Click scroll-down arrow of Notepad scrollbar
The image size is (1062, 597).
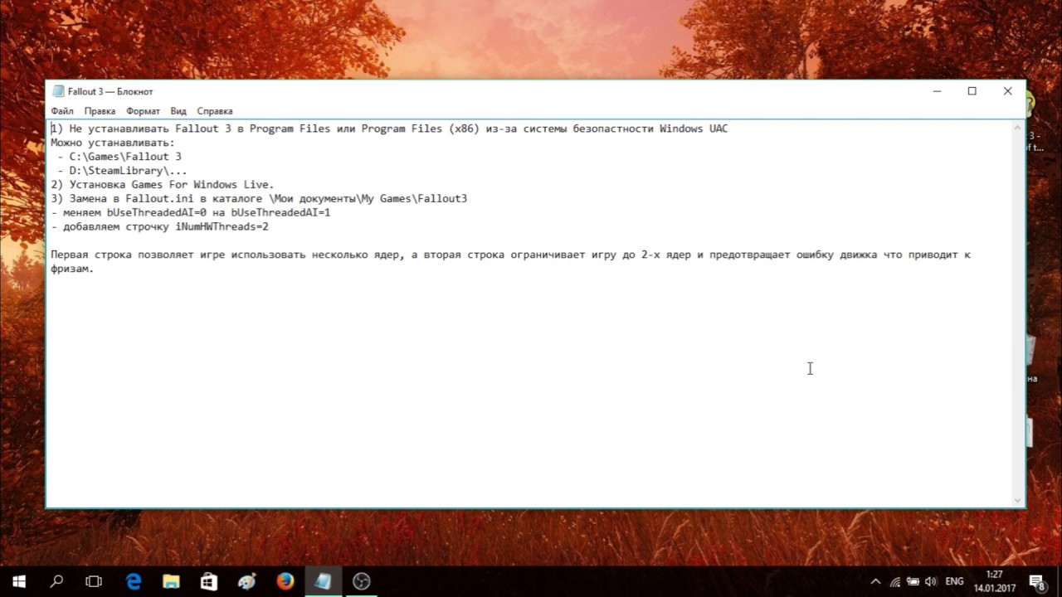click(1018, 500)
